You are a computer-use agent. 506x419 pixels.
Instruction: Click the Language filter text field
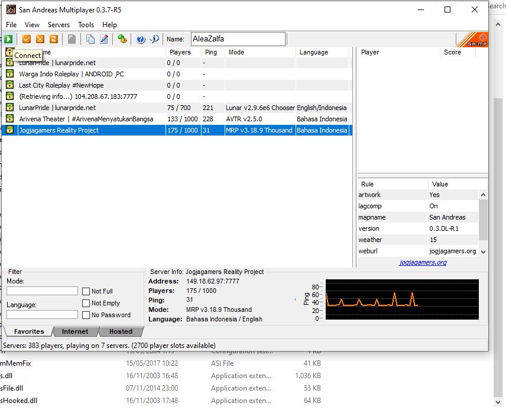point(43,315)
